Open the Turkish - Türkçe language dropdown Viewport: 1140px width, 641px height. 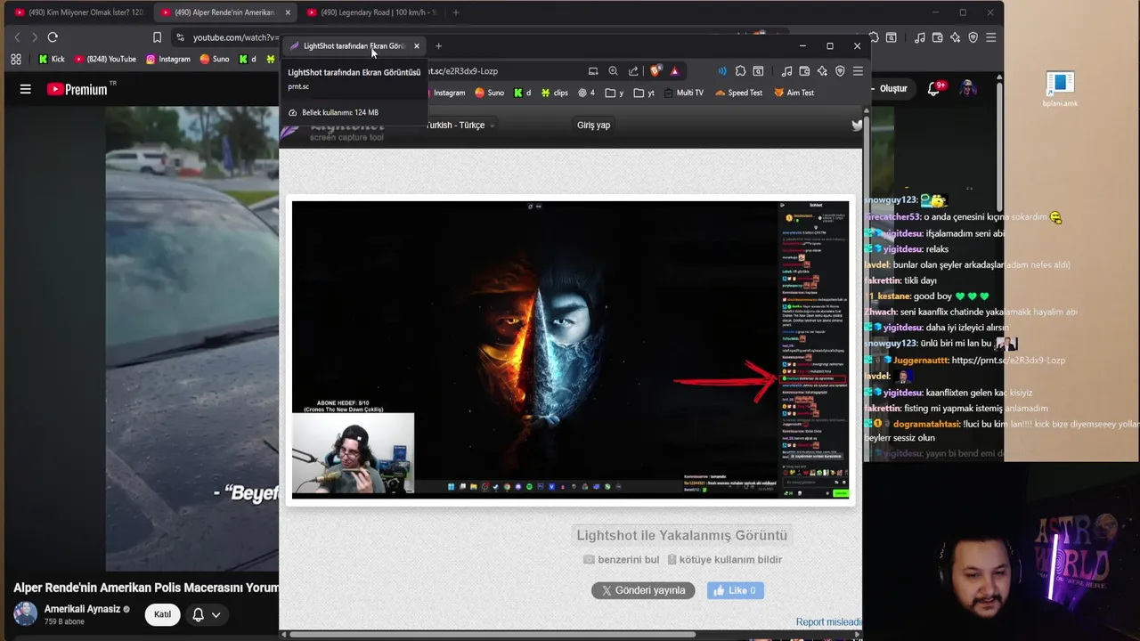pos(460,126)
